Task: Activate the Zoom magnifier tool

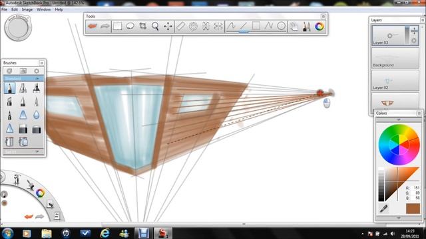Action: [x=155, y=27]
